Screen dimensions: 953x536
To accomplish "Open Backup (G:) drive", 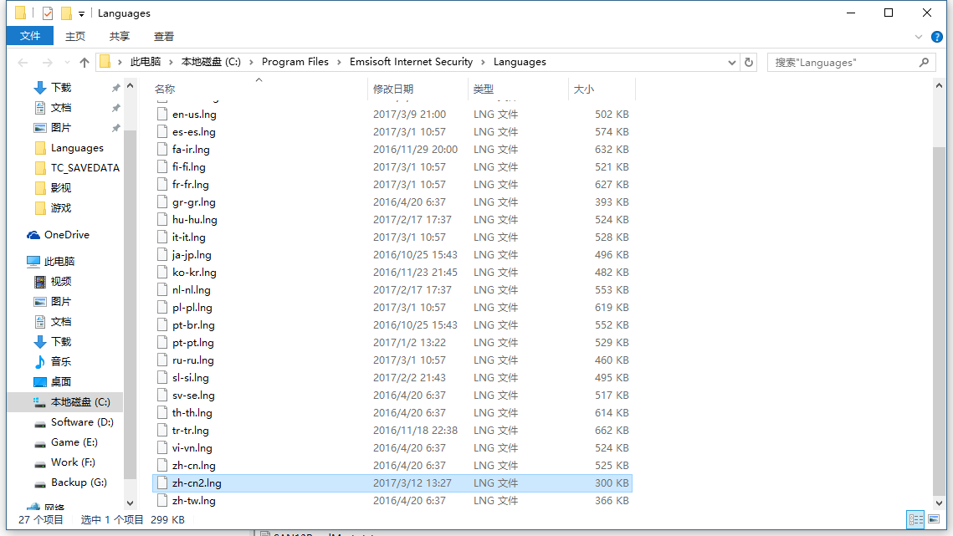I will click(x=79, y=482).
